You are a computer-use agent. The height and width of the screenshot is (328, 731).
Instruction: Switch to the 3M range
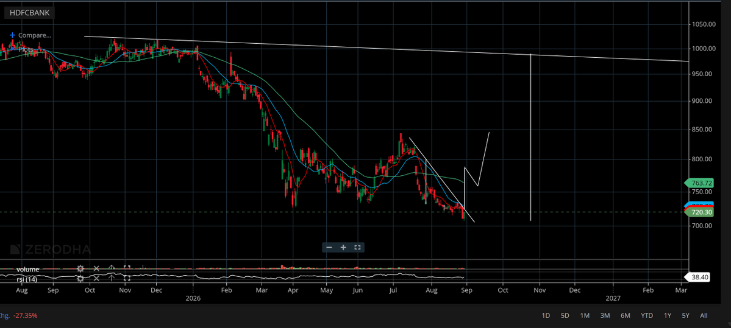tap(605, 315)
